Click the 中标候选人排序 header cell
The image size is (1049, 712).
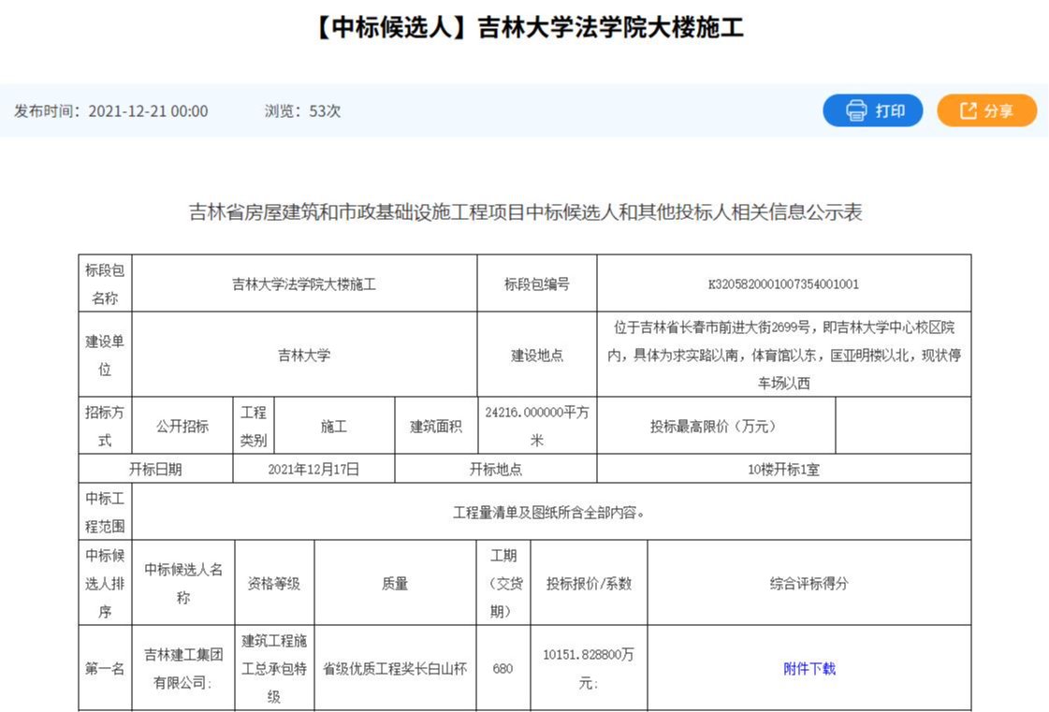click(x=105, y=583)
